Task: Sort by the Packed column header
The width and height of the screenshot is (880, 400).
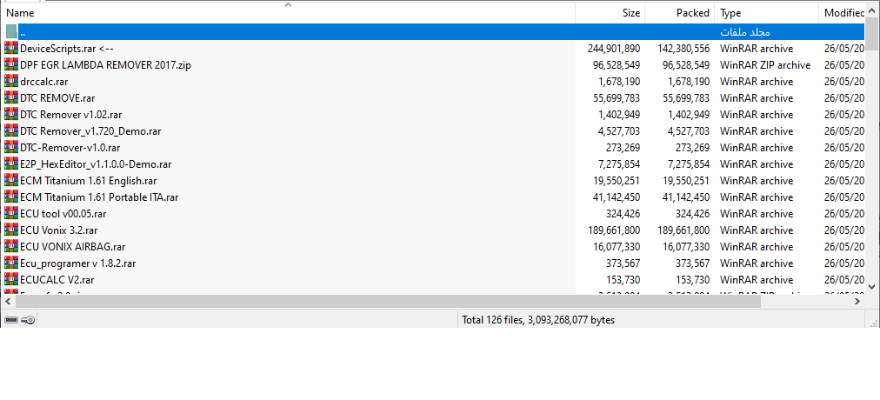Action: [x=680, y=13]
